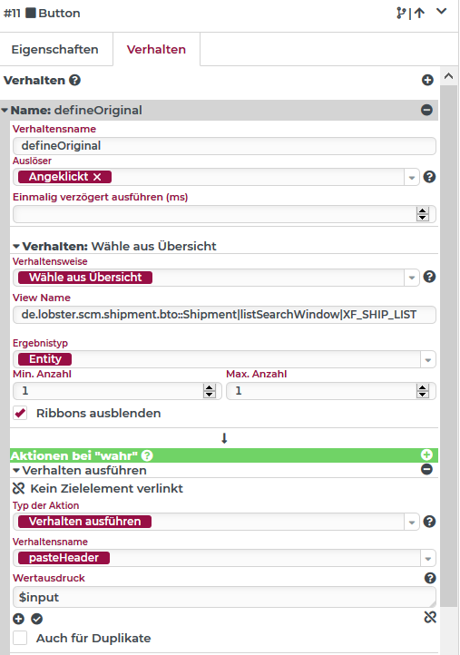Remove the defineOriginal behavior with its minus icon
The image size is (460, 655).
pyautogui.click(x=426, y=110)
